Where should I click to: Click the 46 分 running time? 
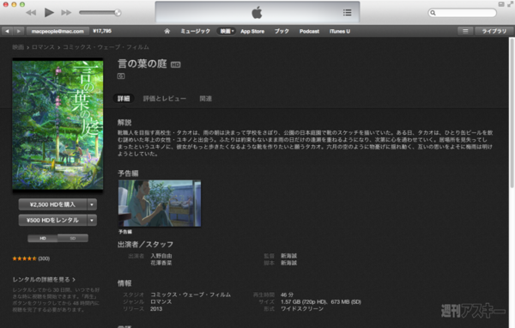(287, 295)
